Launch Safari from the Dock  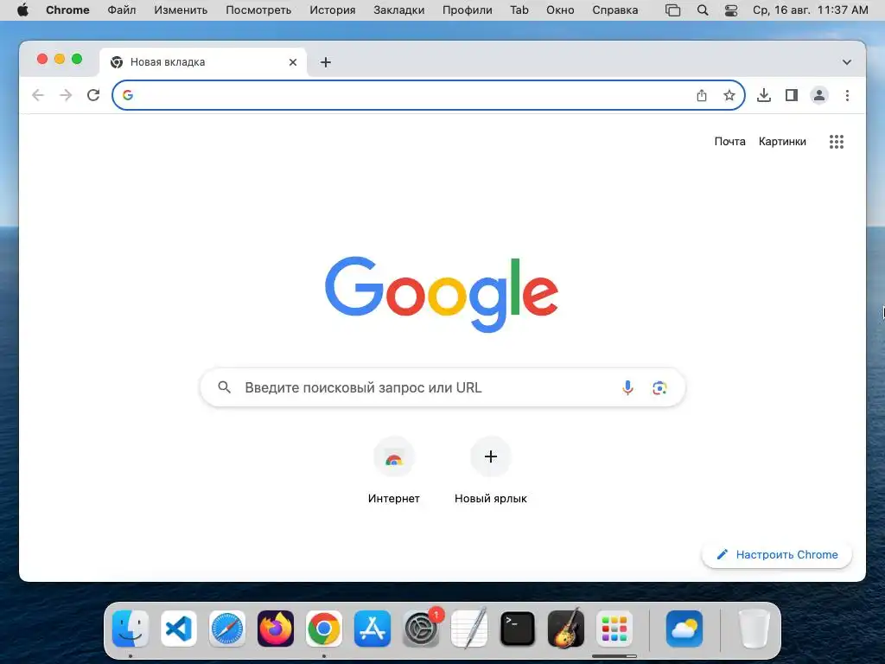click(227, 629)
